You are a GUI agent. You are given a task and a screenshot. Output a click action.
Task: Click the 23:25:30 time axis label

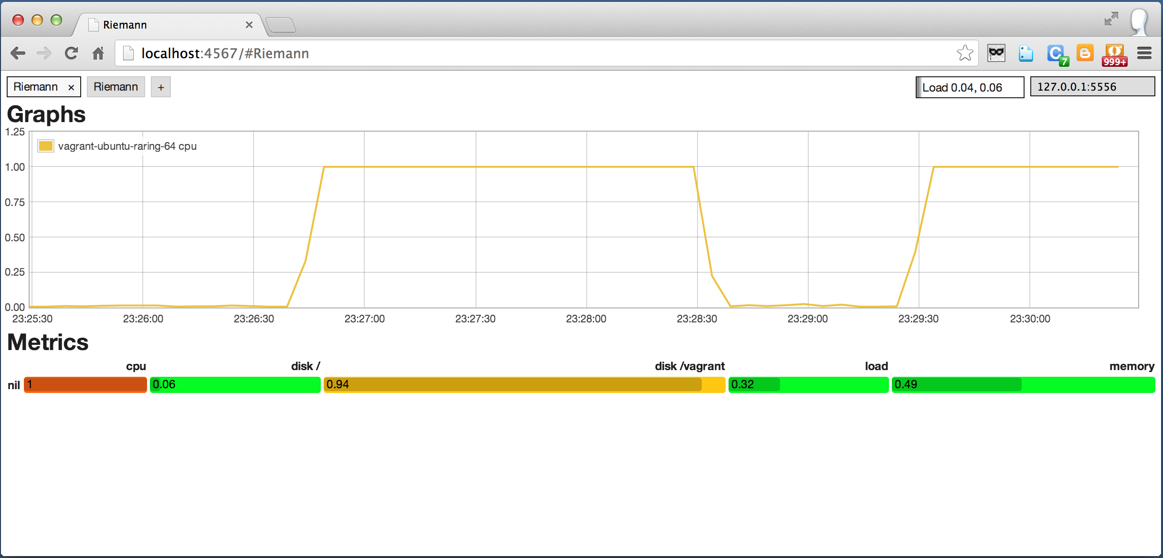point(32,319)
